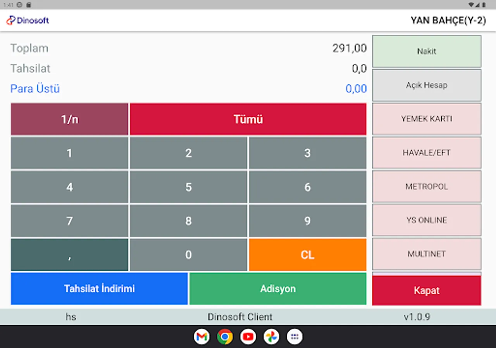The height and width of the screenshot is (348, 496).
Task: Open Google Photos
Action: [x=271, y=336]
